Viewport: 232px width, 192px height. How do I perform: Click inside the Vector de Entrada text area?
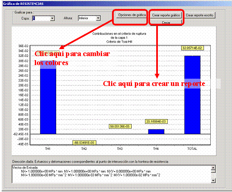111,174
